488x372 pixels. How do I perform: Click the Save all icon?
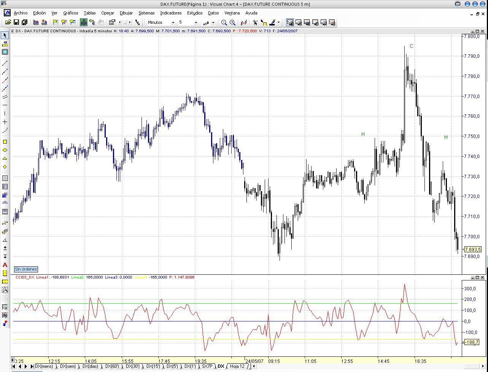point(24,22)
